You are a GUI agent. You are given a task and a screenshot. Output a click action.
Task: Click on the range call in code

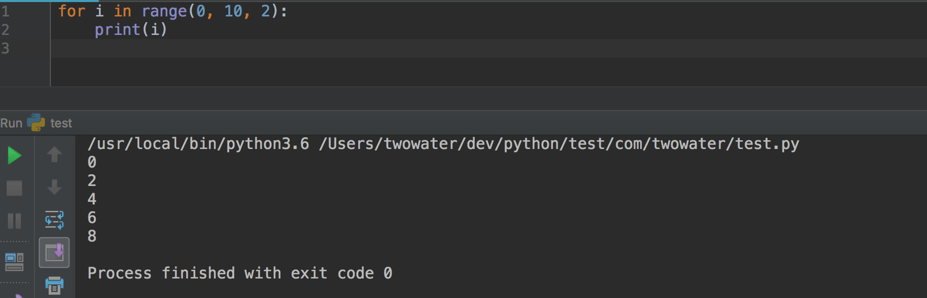click(x=163, y=11)
